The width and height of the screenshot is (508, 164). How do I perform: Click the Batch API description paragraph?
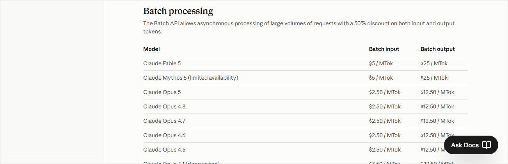299,27
